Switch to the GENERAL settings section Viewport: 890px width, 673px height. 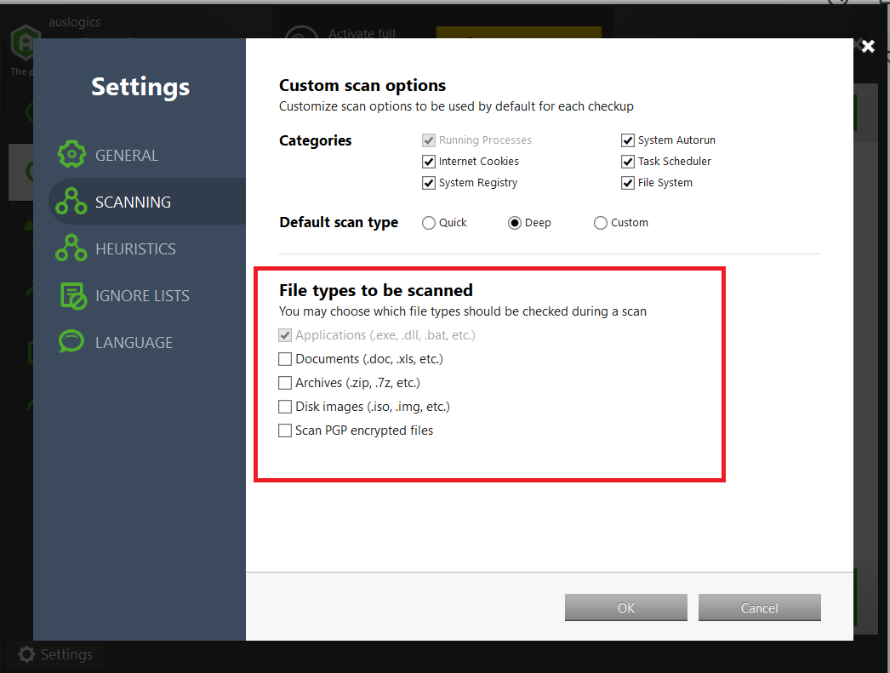click(128, 154)
